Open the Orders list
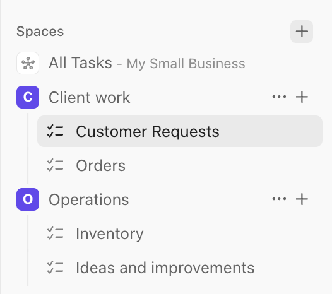Viewport: 332px width, 294px height. pos(180,165)
